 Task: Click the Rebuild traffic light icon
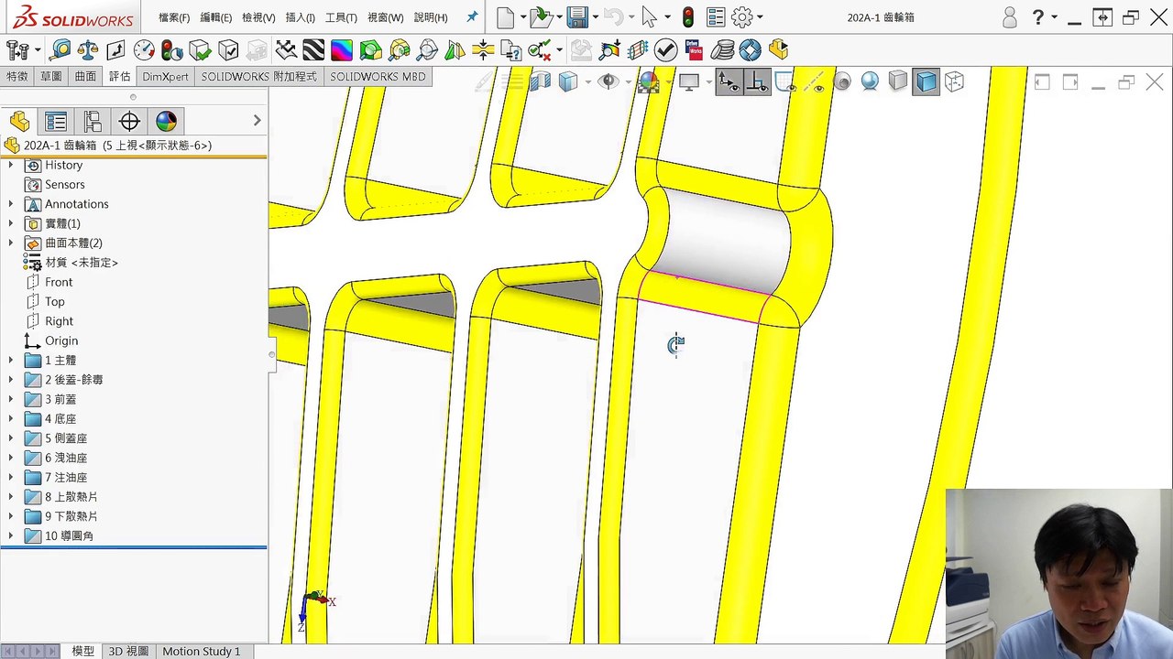pyautogui.click(x=687, y=17)
